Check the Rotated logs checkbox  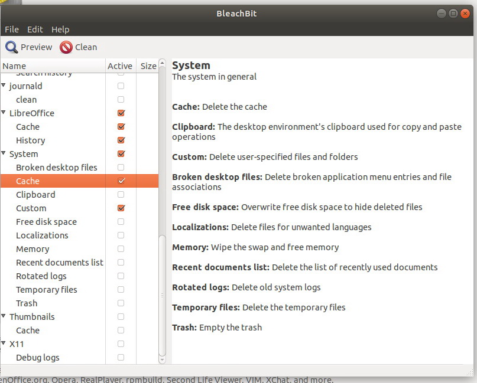(121, 276)
